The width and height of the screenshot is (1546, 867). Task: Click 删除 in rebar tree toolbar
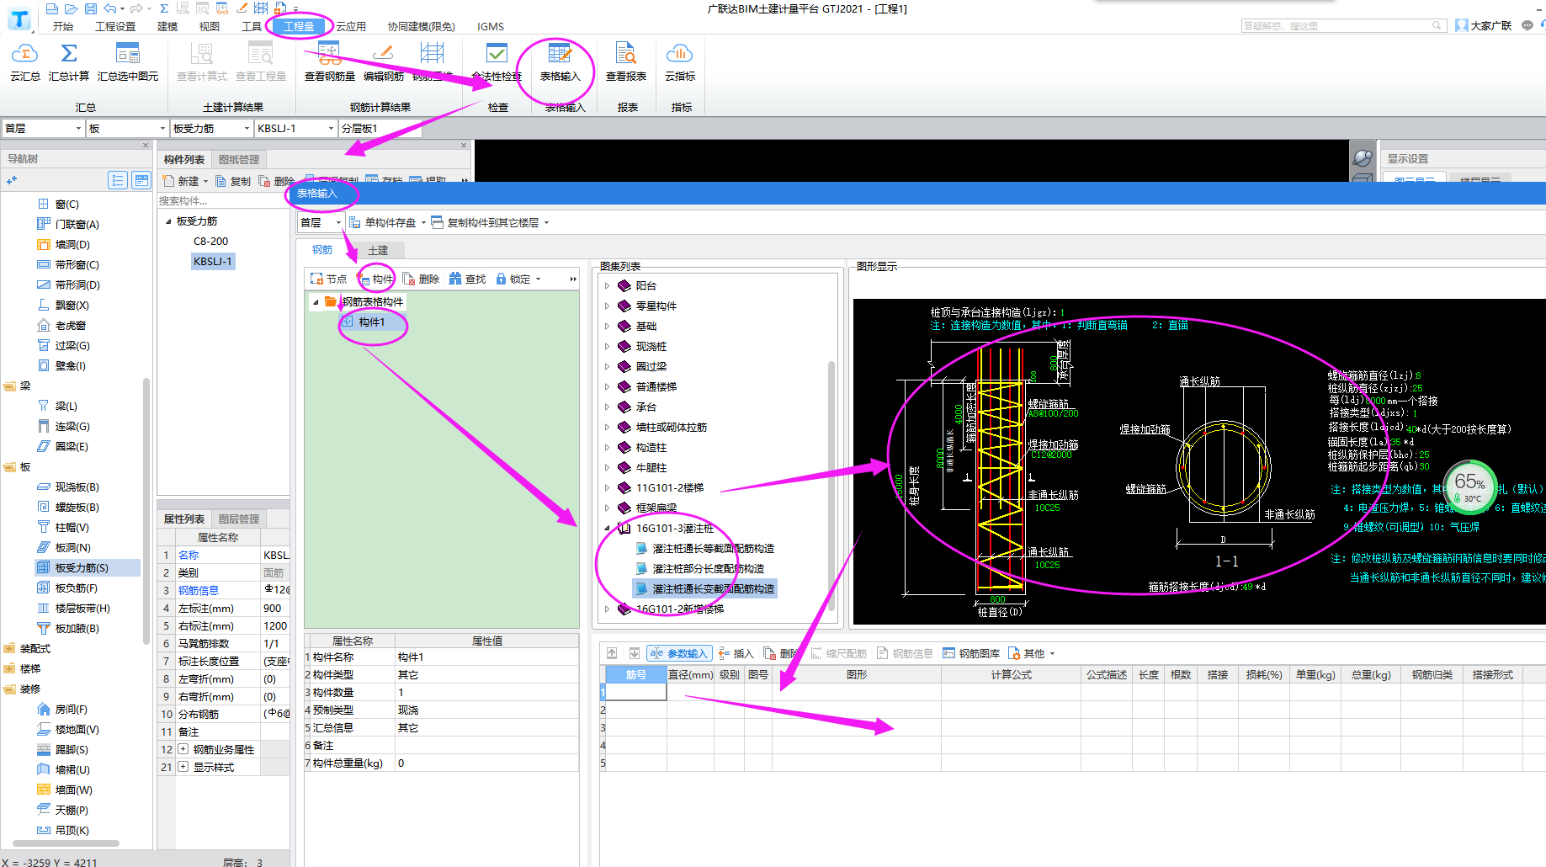[421, 279]
